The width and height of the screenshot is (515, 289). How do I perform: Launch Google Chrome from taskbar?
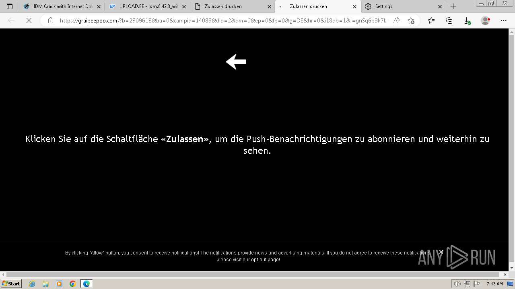(x=72, y=284)
